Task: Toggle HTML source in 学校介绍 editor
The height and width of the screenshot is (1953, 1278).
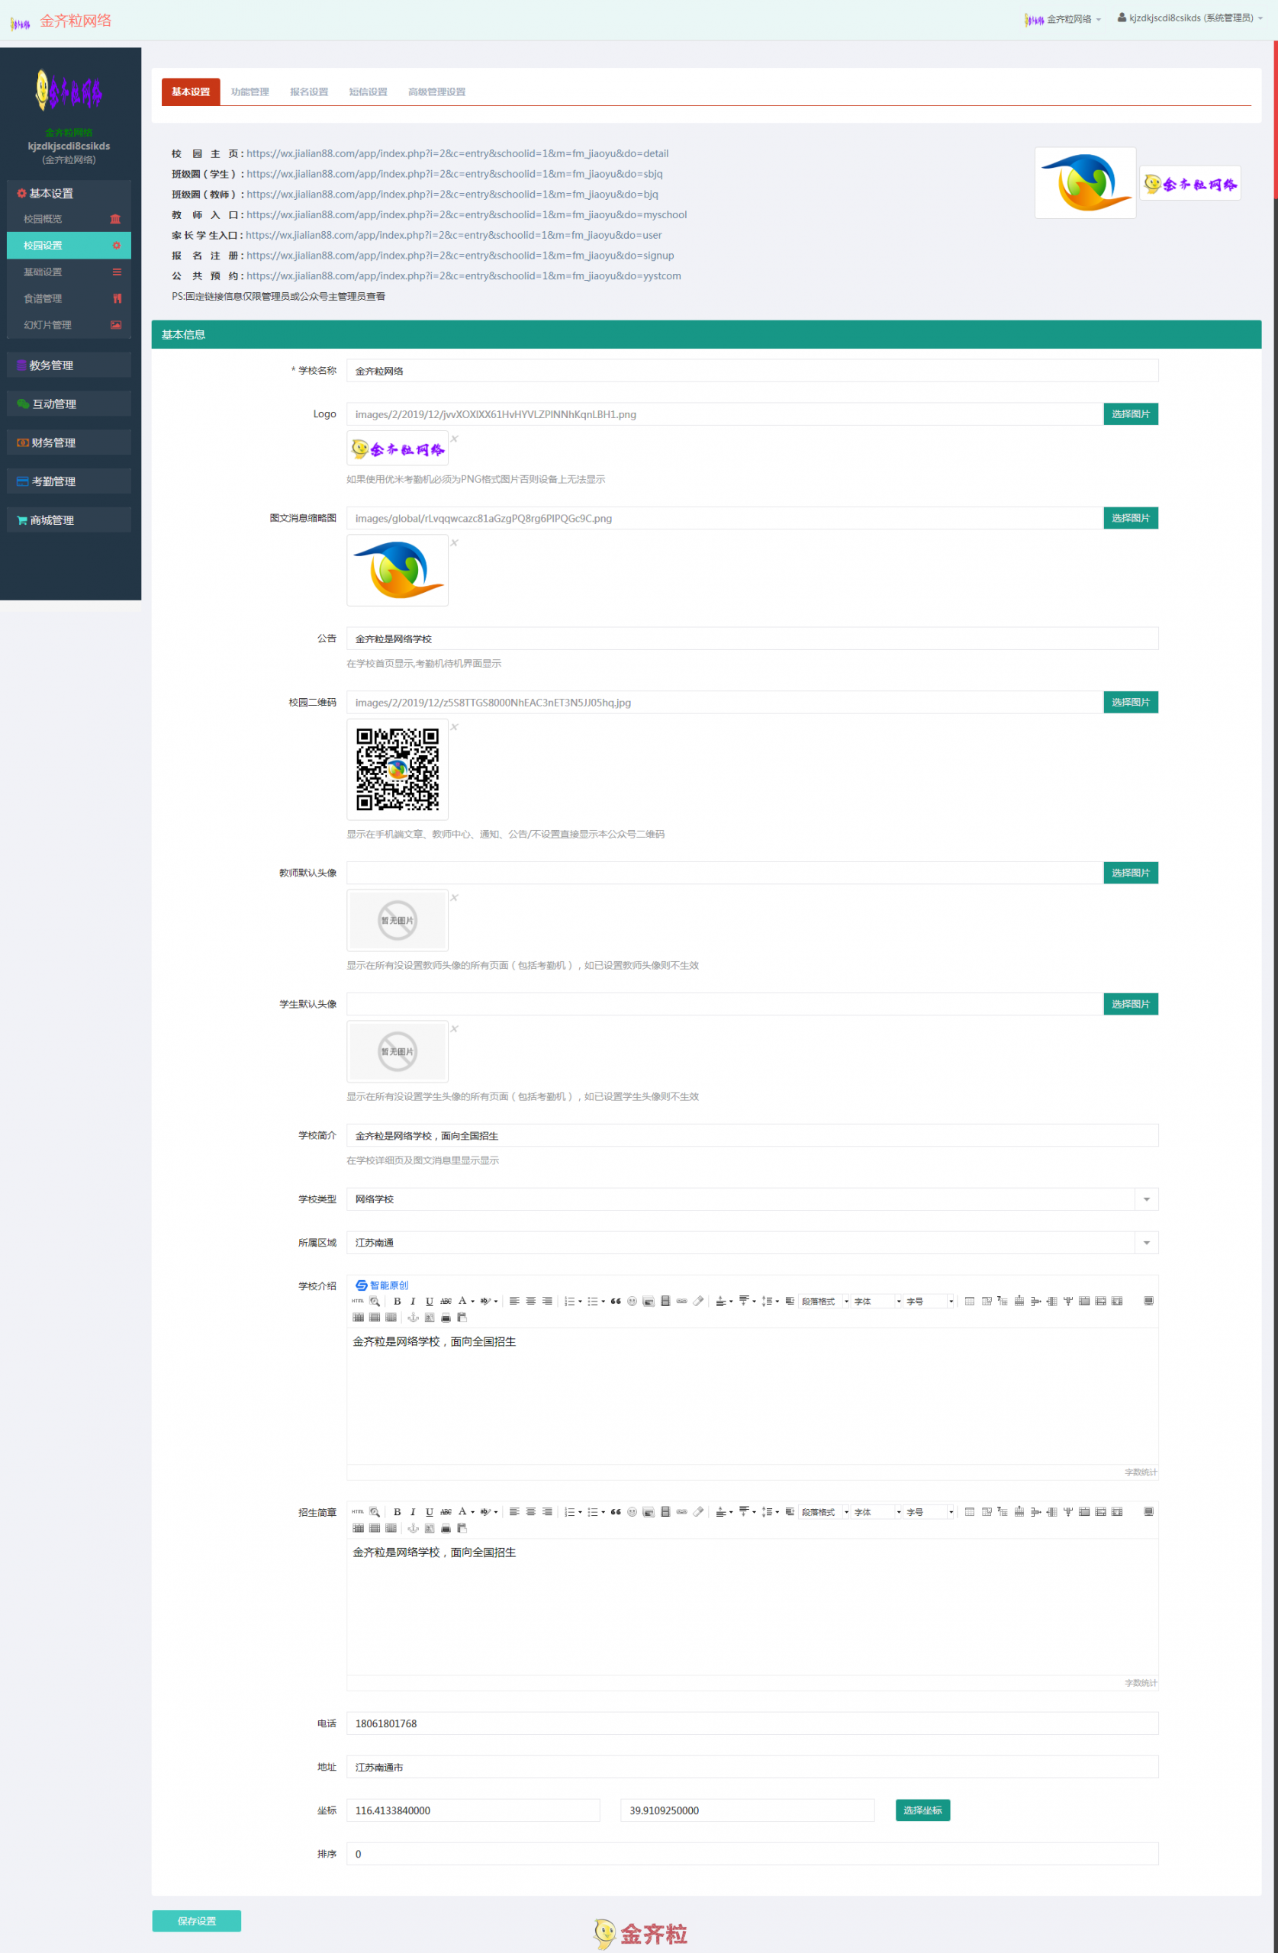Action: (358, 1301)
